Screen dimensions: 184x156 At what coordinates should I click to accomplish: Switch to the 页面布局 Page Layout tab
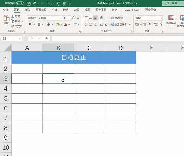[x=41, y=10]
